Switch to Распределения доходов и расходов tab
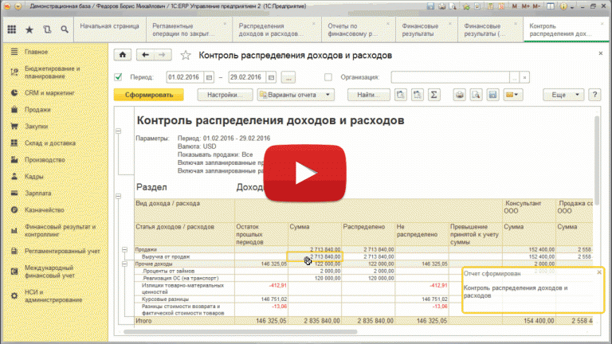 [x=277, y=29]
